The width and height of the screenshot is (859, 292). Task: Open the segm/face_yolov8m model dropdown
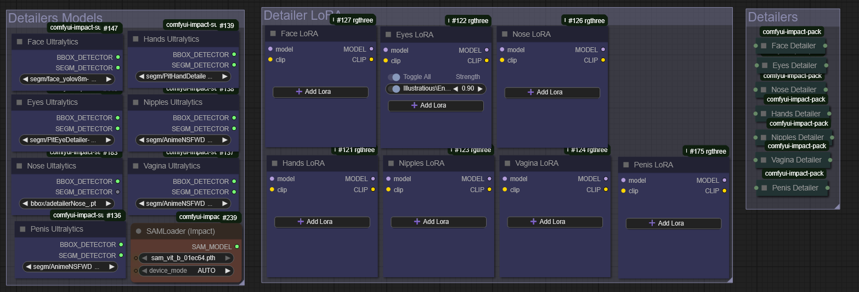67,79
